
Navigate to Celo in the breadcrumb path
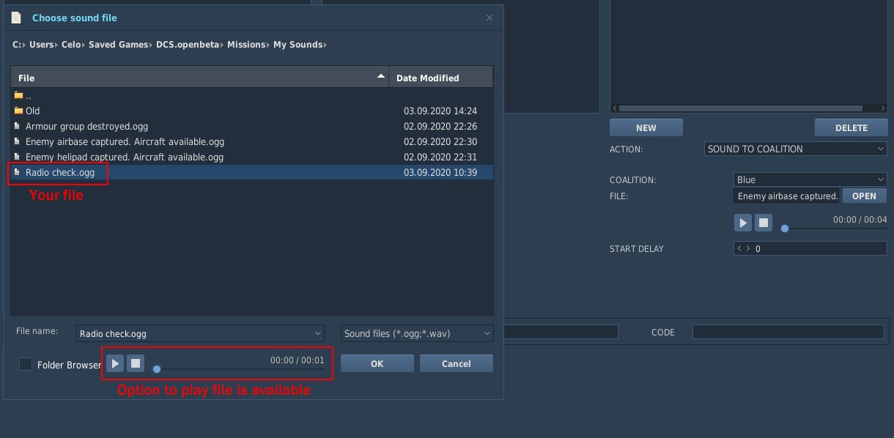71,45
